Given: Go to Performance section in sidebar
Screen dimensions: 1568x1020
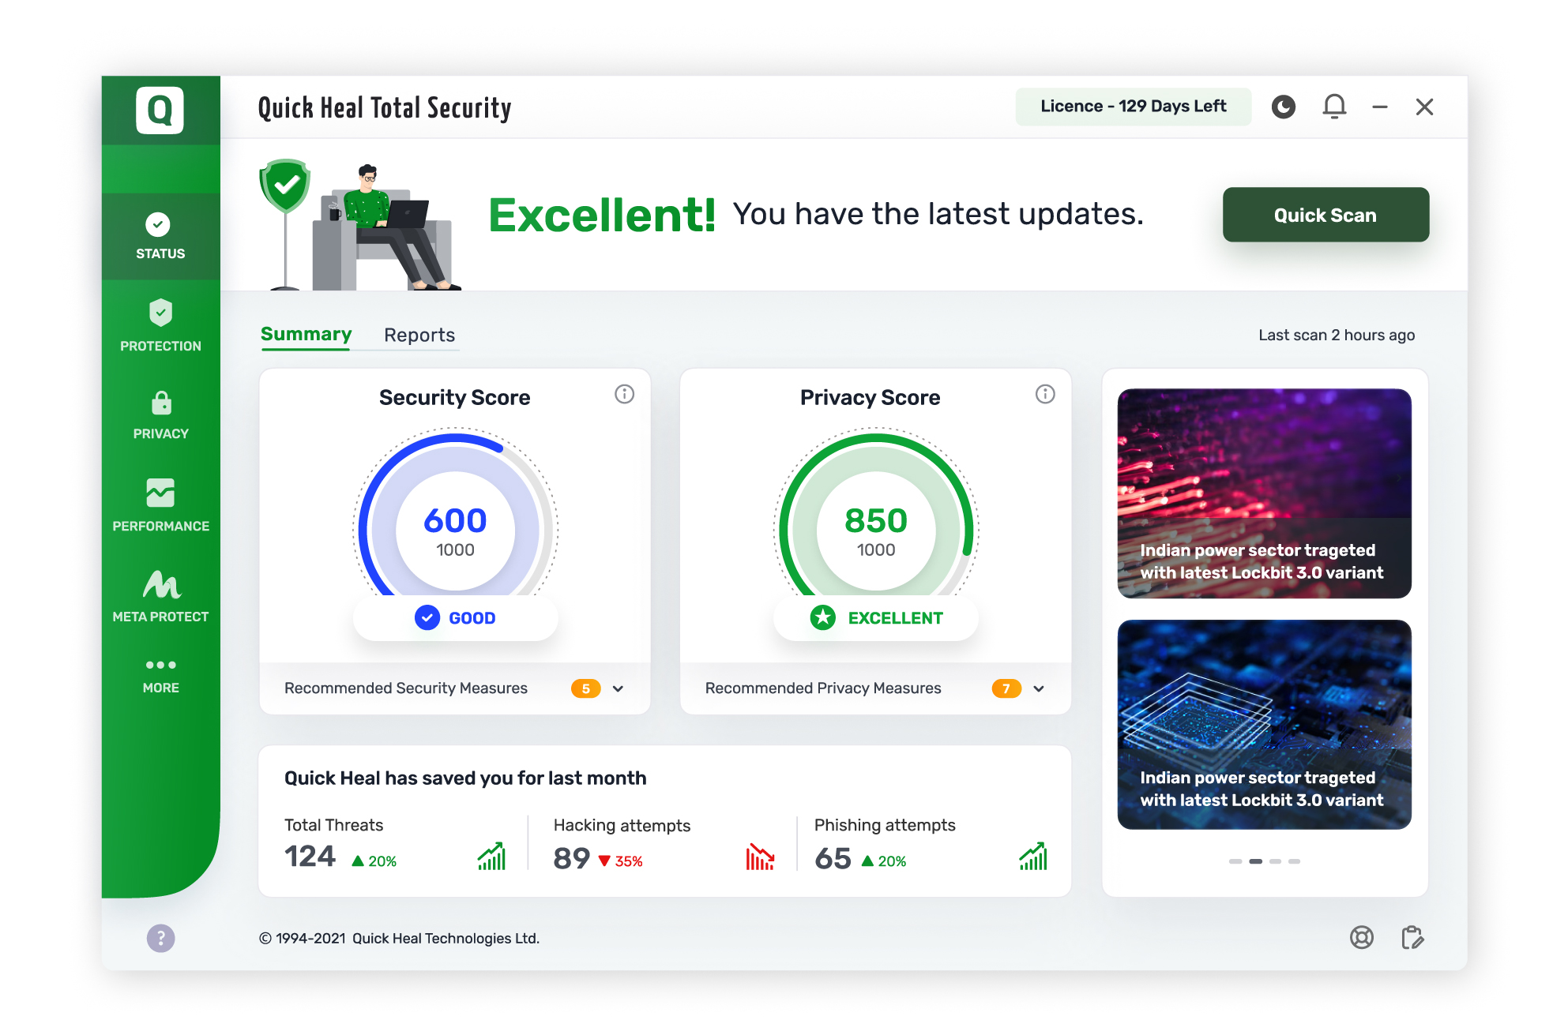Looking at the screenshot, I should 160,505.
